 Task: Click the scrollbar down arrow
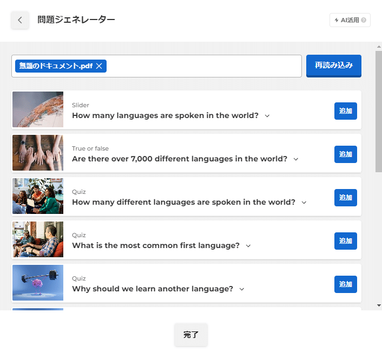point(379,305)
